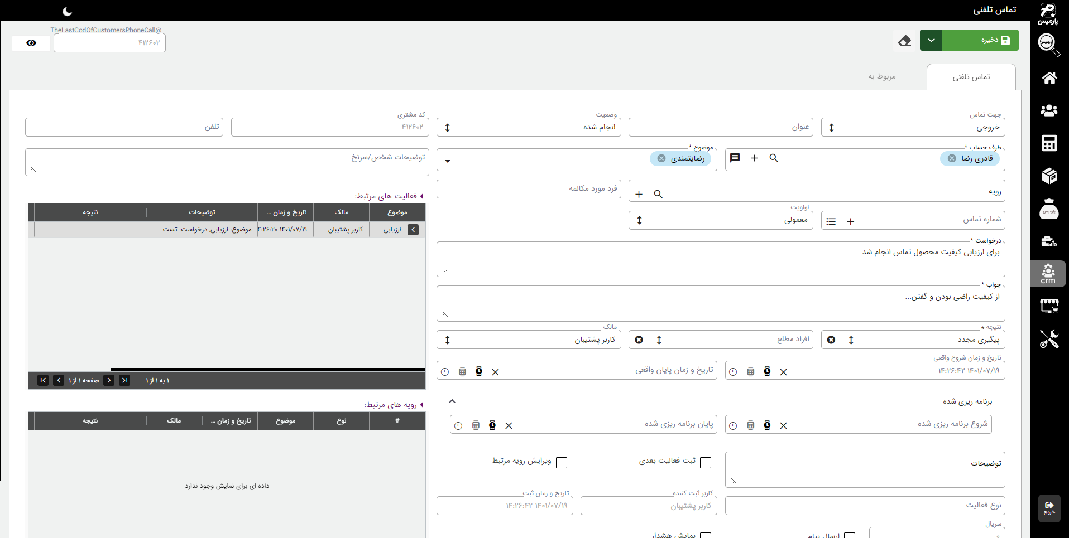Click the eraser clear-form icon
This screenshot has width=1069, height=538.
click(905, 41)
